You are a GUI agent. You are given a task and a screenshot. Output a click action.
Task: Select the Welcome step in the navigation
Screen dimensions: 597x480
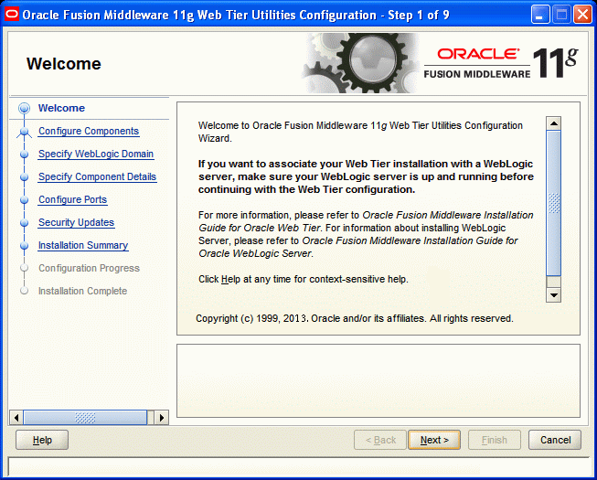pos(61,108)
